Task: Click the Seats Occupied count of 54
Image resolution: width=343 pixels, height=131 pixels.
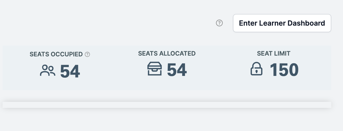Action: coord(70,71)
